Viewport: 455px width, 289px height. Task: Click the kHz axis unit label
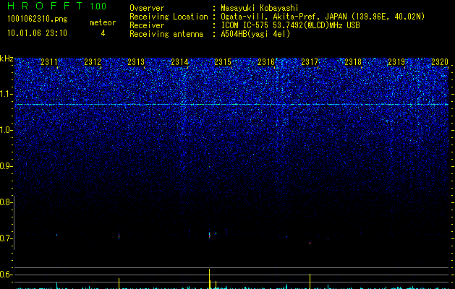pos(7,59)
